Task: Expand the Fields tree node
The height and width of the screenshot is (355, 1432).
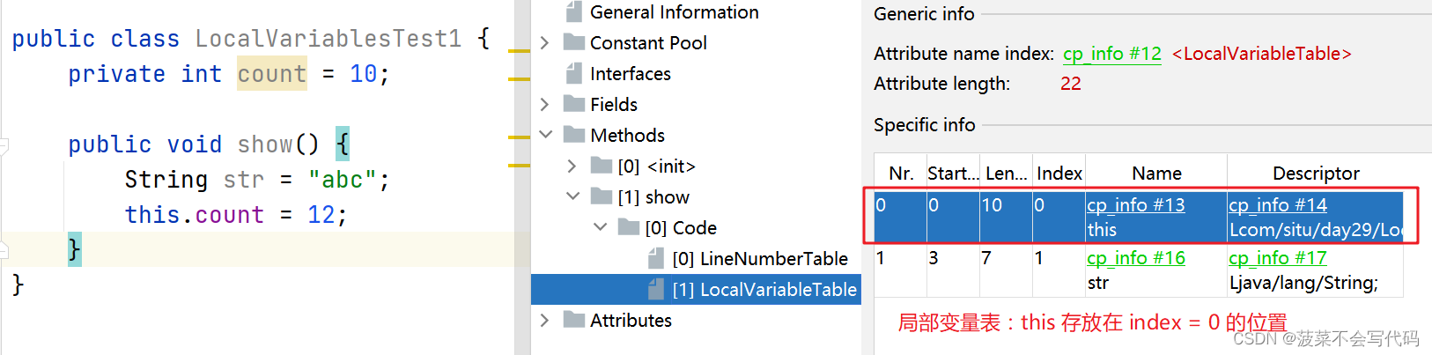Action: coord(544,104)
